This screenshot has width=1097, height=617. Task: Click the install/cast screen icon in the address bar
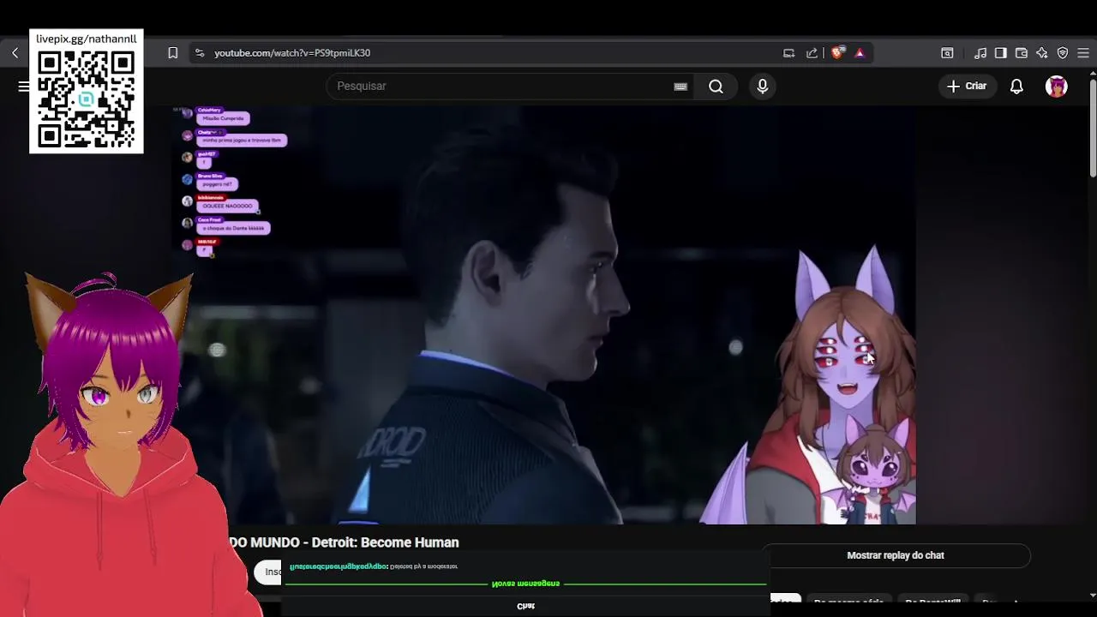point(788,53)
